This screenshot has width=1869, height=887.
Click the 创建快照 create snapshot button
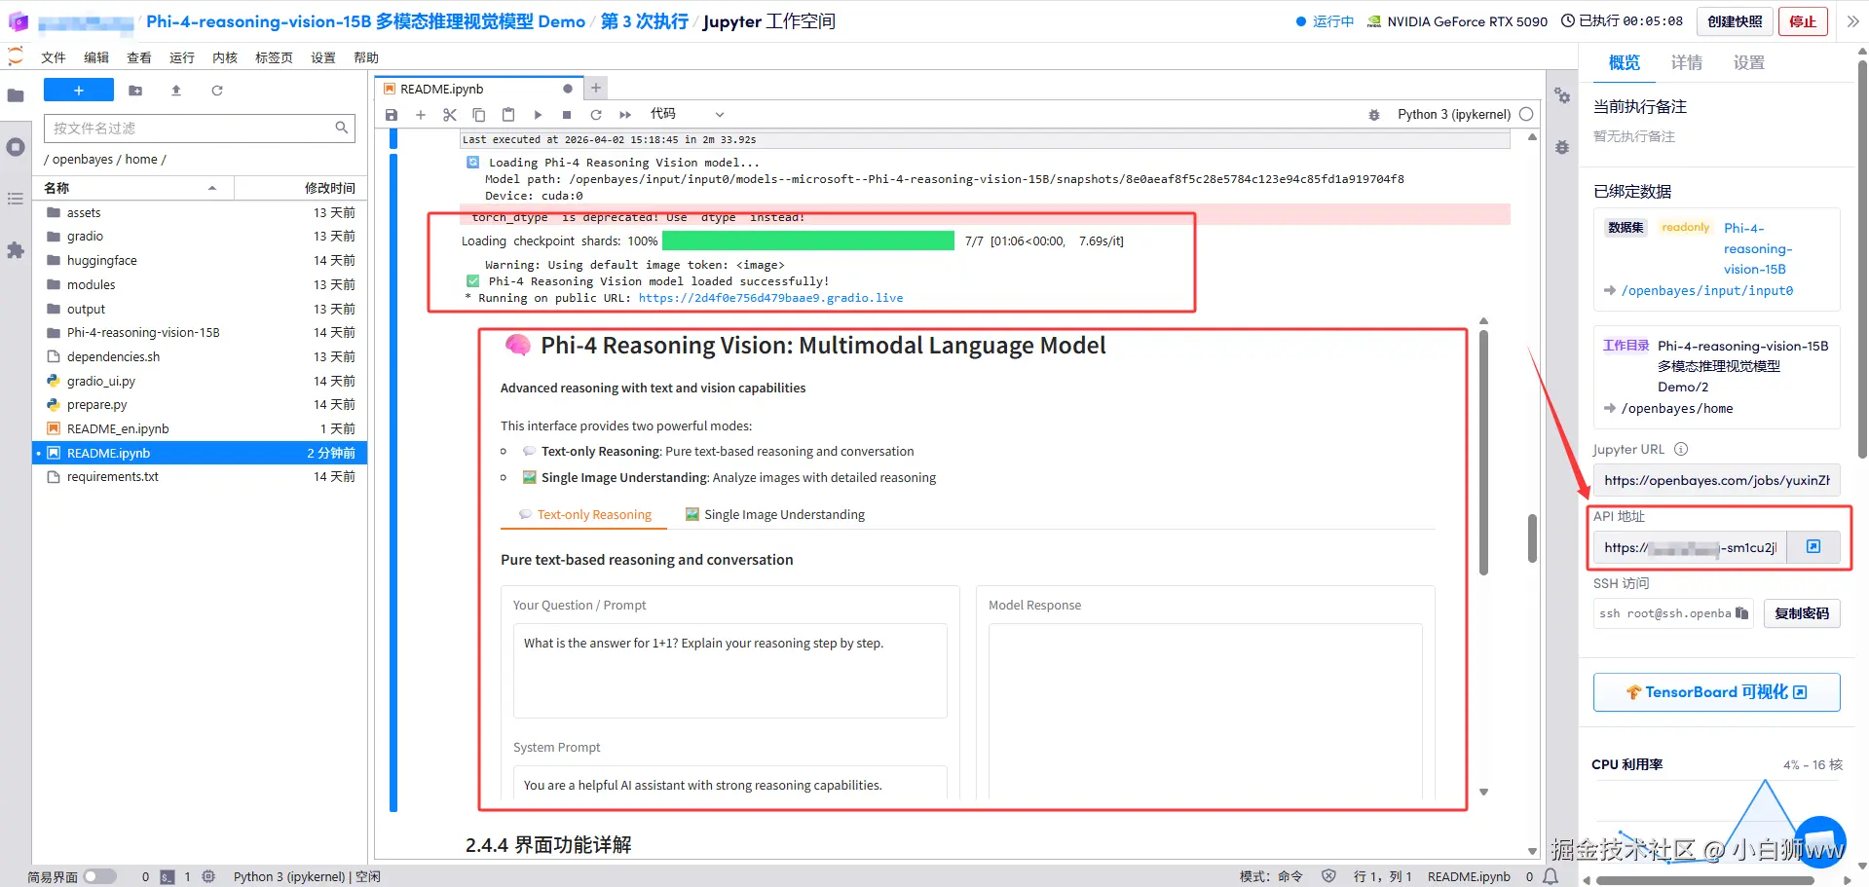(x=1735, y=21)
